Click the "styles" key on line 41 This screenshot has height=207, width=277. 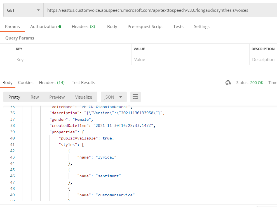click(x=68, y=145)
